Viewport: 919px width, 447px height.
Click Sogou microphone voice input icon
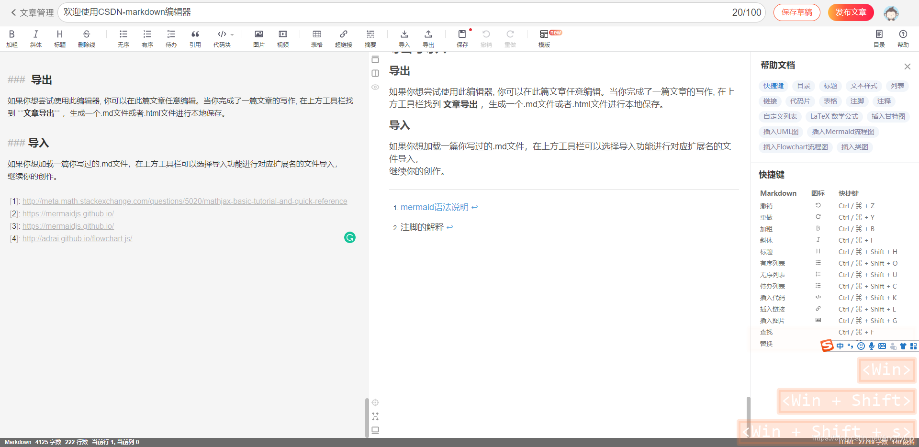[872, 346]
